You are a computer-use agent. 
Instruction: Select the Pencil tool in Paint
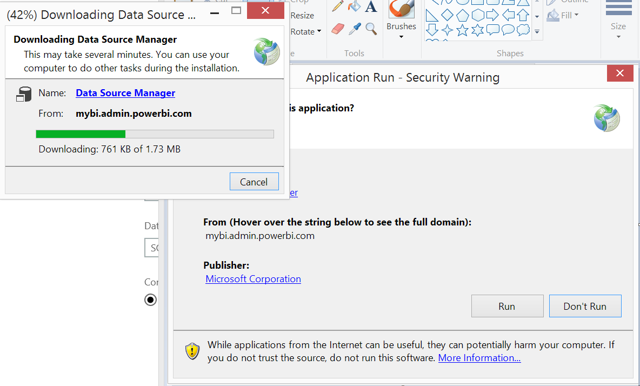click(x=338, y=6)
